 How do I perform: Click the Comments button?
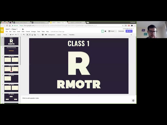click(x=121, y=31)
